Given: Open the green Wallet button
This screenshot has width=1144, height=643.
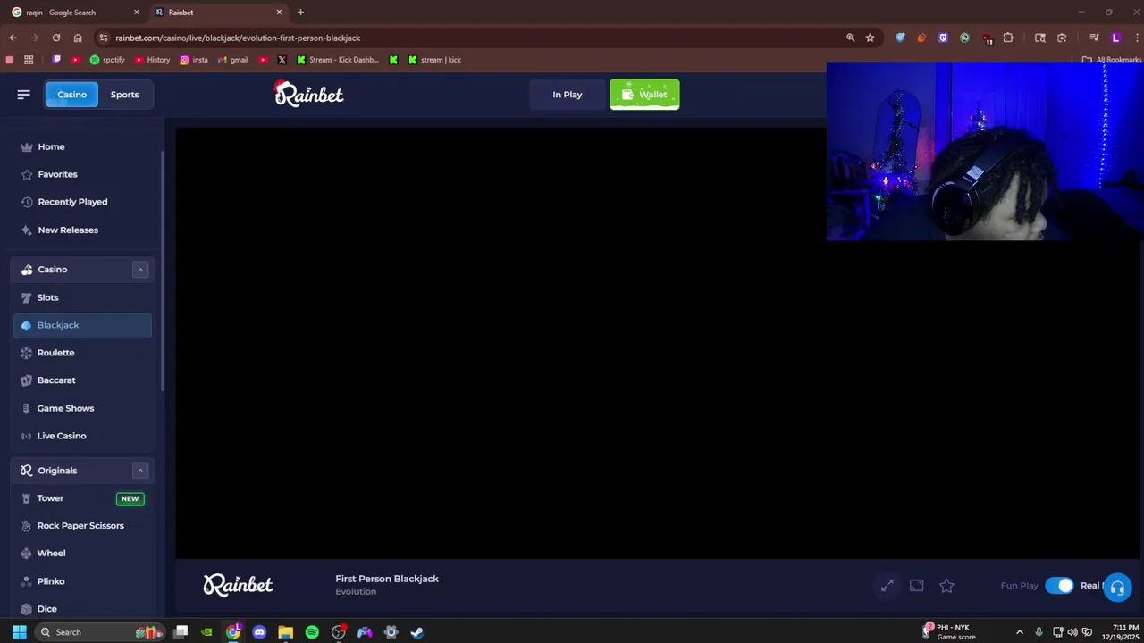Looking at the screenshot, I should (644, 95).
